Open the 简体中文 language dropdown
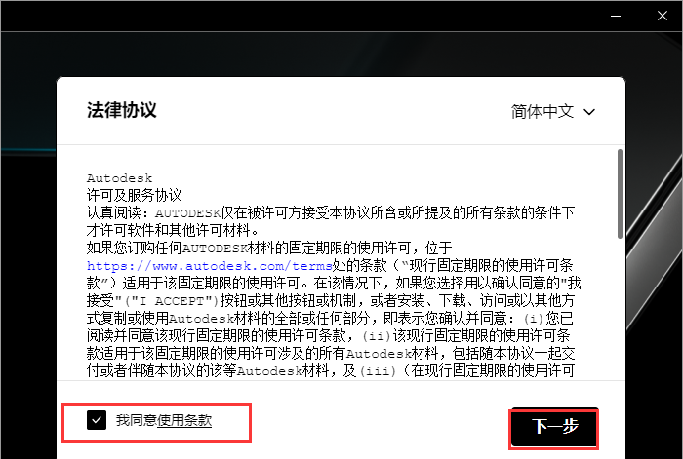Image resolution: width=683 pixels, height=459 pixels. 553,112
